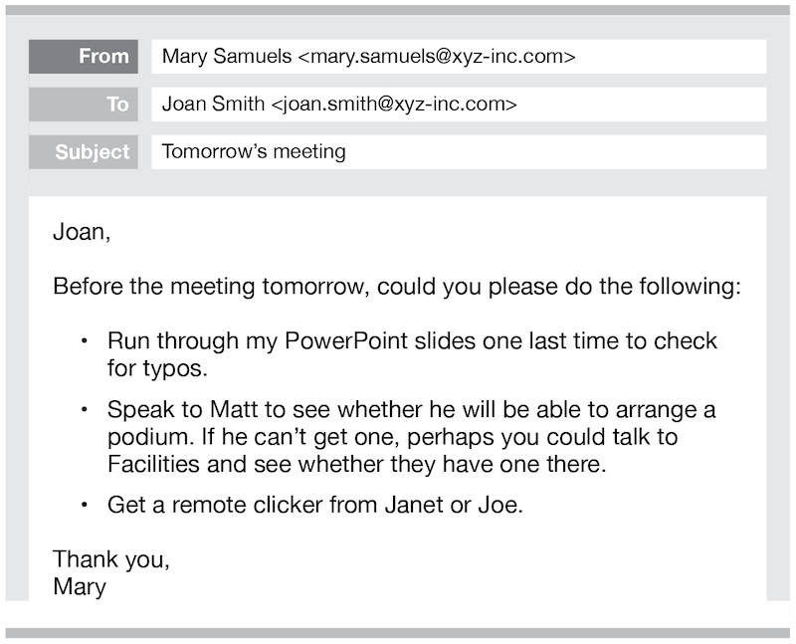
Task: Click the word 'Facilities' in the message
Action: pos(153,464)
